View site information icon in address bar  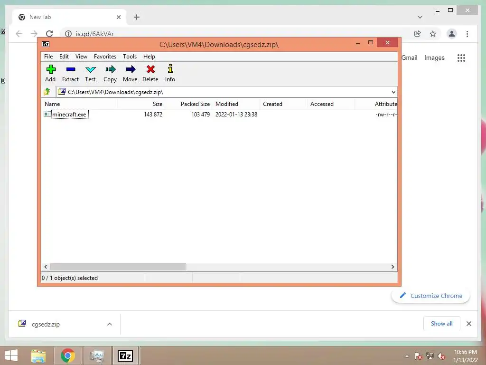(68, 34)
